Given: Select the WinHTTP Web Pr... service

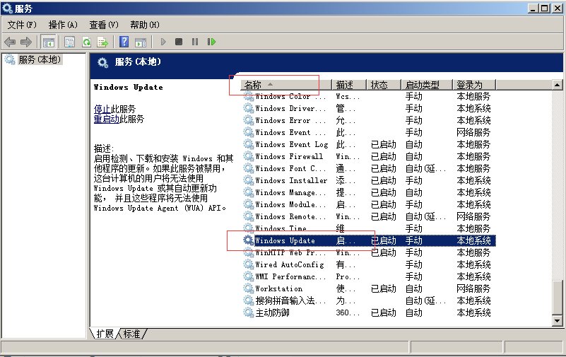Looking at the screenshot, I should [369, 252].
